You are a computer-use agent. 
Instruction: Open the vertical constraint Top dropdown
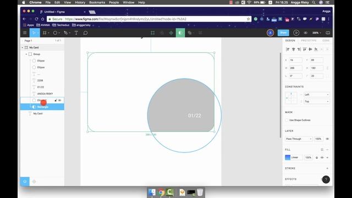[x=317, y=101]
